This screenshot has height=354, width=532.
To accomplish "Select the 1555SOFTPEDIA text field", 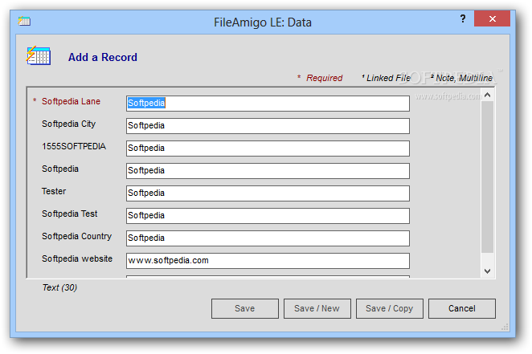I will pos(268,149).
